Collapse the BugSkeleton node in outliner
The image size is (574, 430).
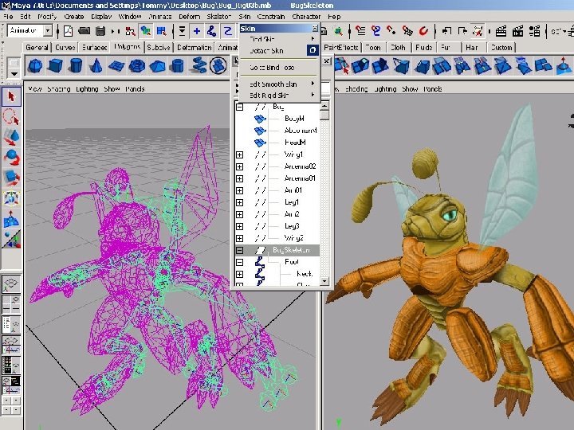239,251
